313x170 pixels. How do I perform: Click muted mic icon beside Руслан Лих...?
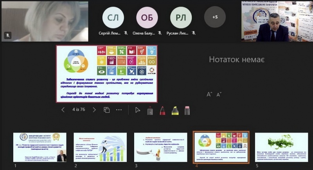(194, 33)
